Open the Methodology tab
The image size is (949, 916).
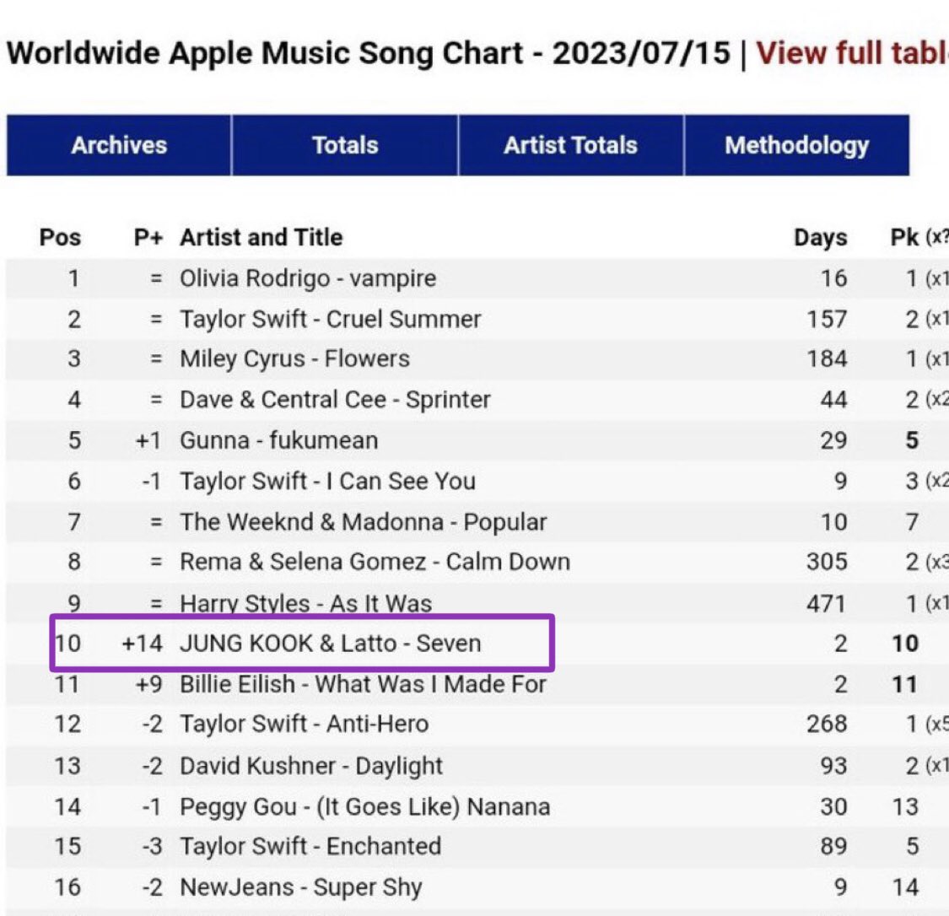click(x=796, y=145)
